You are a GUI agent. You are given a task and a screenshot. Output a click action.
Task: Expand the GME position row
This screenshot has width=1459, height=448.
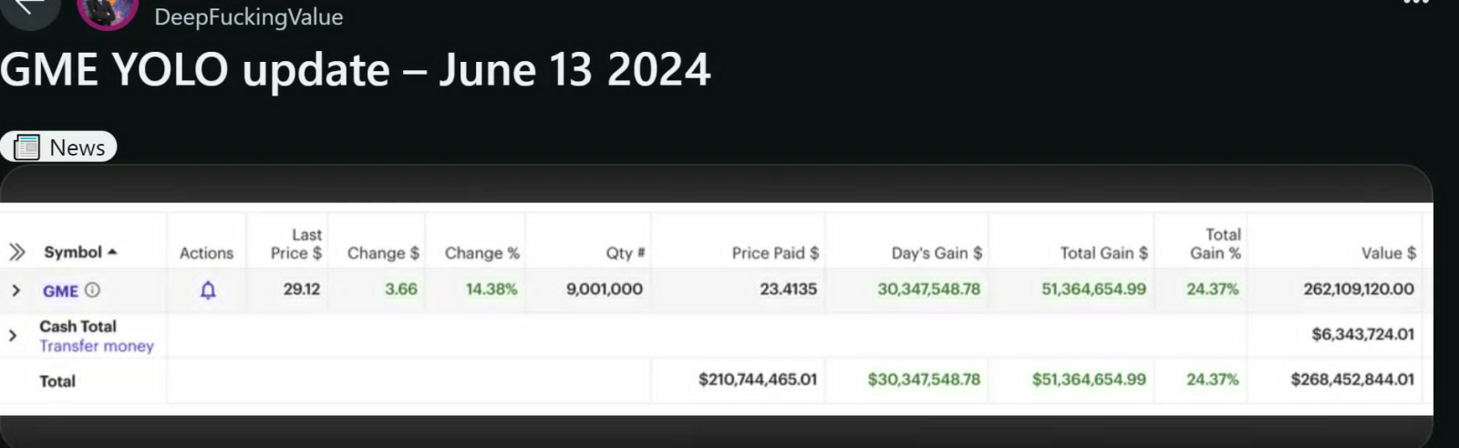[x=16, y=290]
